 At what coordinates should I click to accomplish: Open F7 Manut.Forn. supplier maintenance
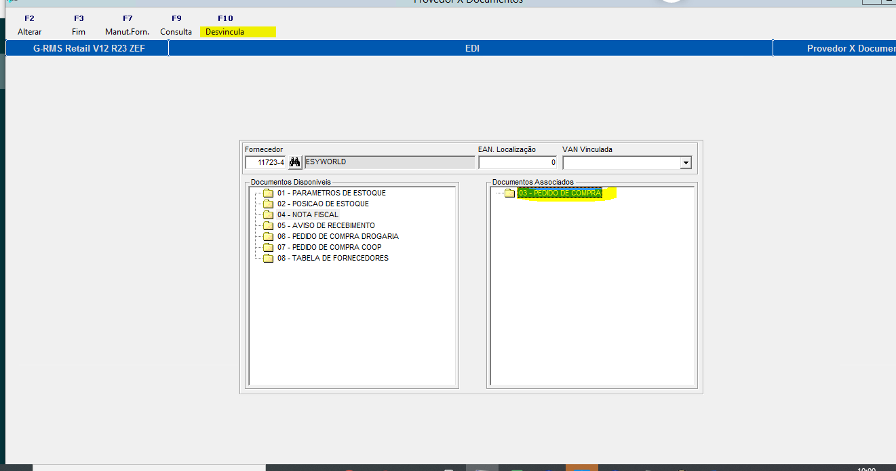coord(128,25)
